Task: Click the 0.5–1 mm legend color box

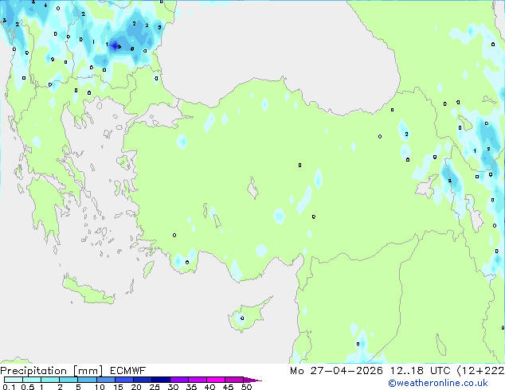Action: coord(32,380)
